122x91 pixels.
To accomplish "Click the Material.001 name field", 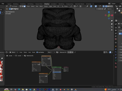I will [63, 52].
